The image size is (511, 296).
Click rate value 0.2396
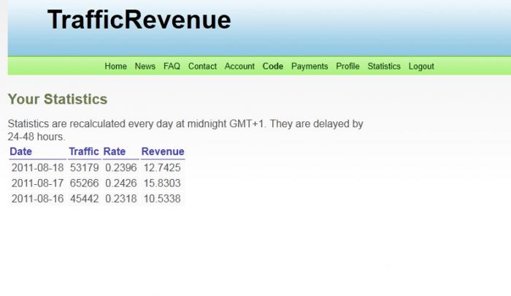(121, 168)
